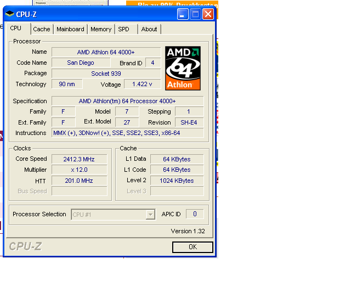This screenshot has height=281, width=351.
Task: Click the processor Name field
Action: click(106, 52)
